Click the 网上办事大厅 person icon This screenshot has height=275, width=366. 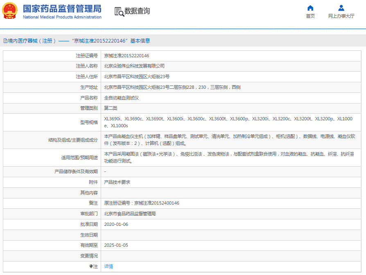(x=341, y=8)
